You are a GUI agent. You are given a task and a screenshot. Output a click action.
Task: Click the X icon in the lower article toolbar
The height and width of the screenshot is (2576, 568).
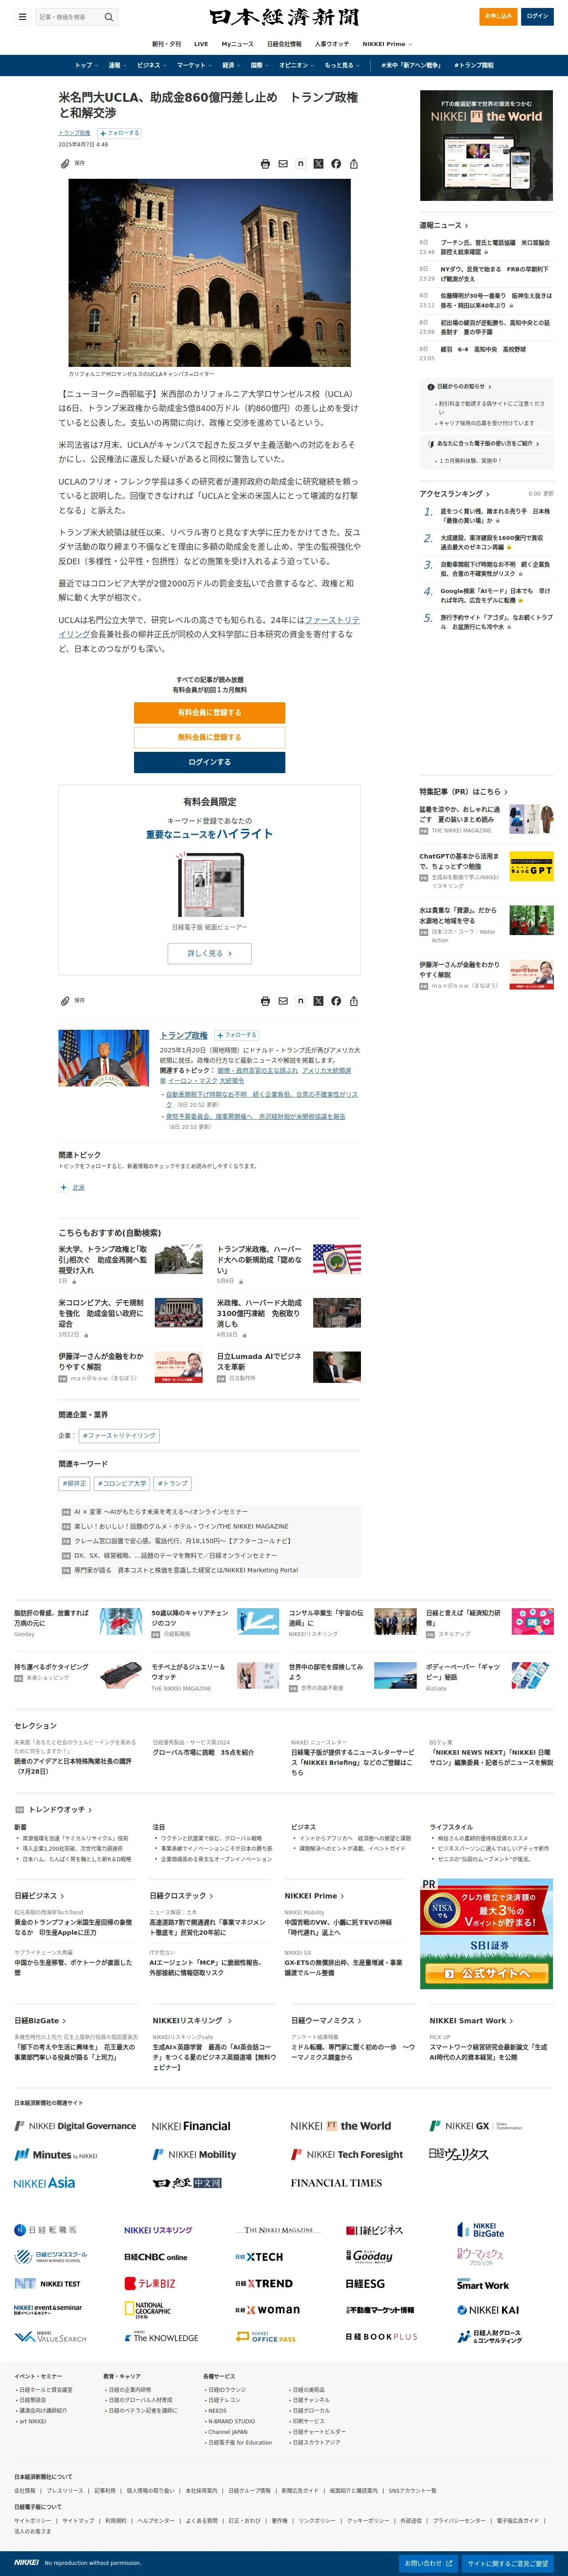[318, 1001]
